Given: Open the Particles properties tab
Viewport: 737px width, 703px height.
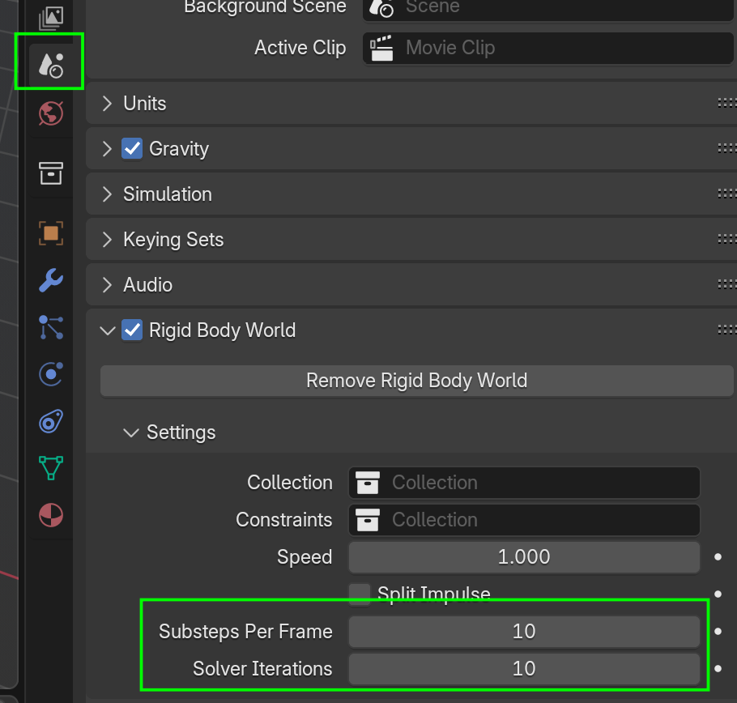Looking at the screenshot, I should tap(51, 327).
